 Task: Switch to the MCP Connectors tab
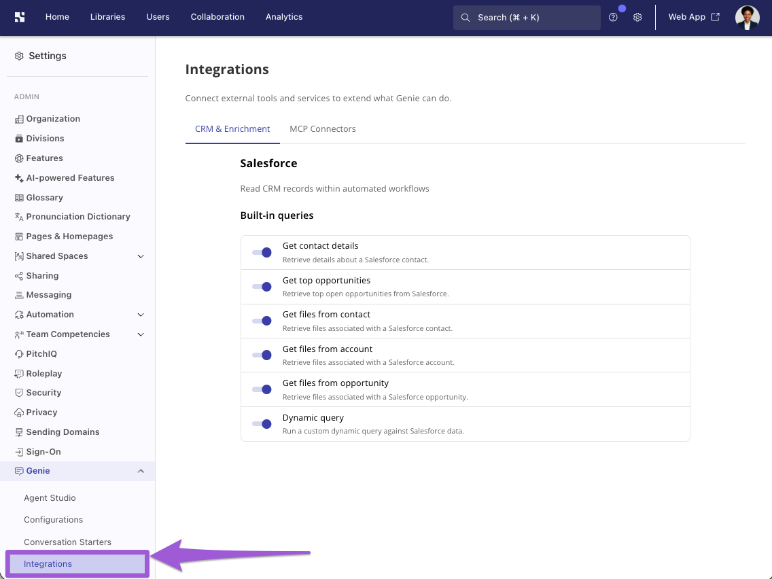click(x=323, y=129)
